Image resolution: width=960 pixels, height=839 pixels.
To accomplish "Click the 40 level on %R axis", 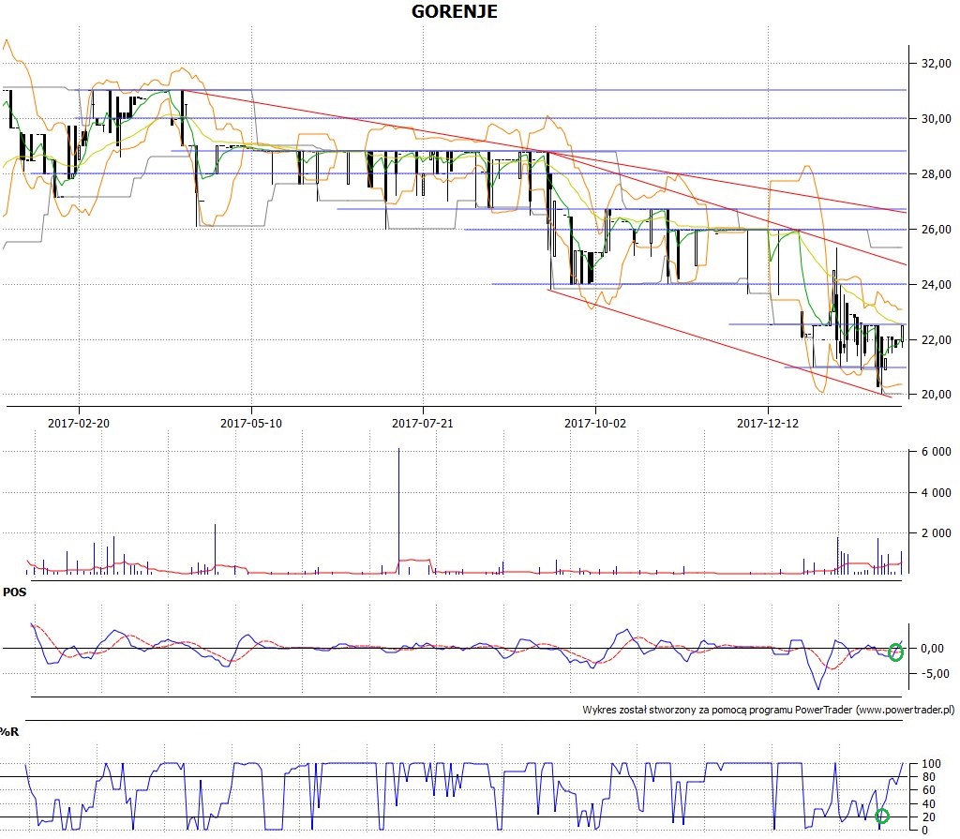I will 929,804.
